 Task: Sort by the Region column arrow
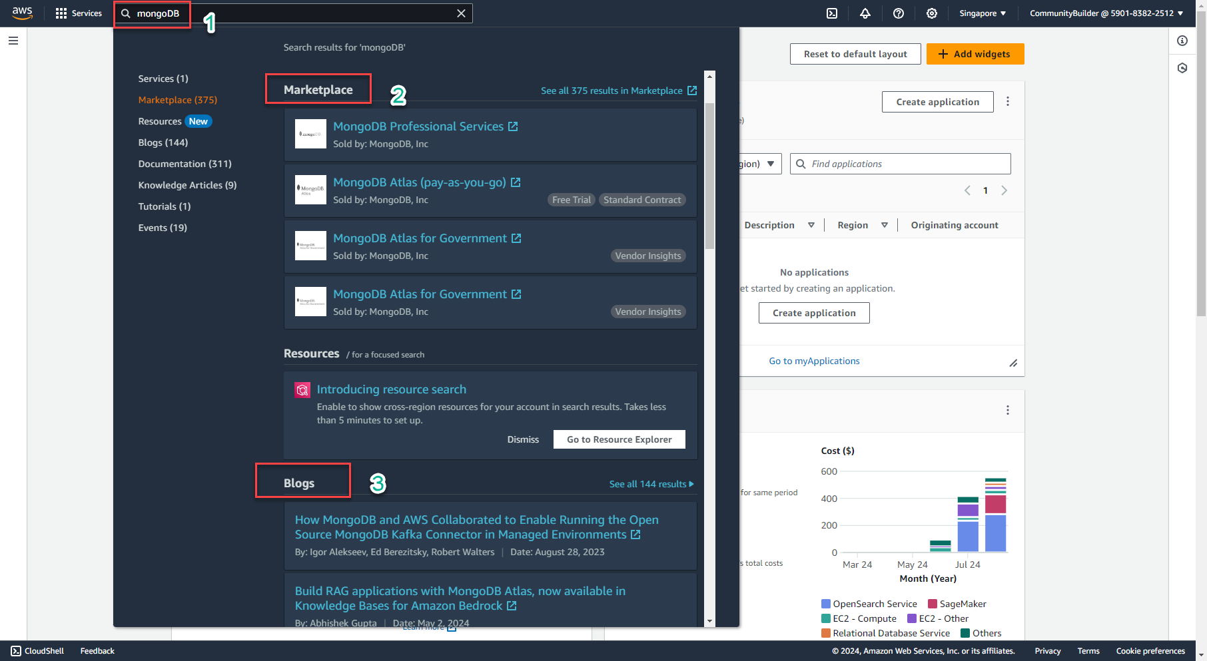tap(885, 225)
